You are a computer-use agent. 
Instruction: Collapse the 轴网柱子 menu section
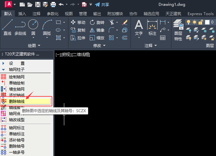(4, 70)
